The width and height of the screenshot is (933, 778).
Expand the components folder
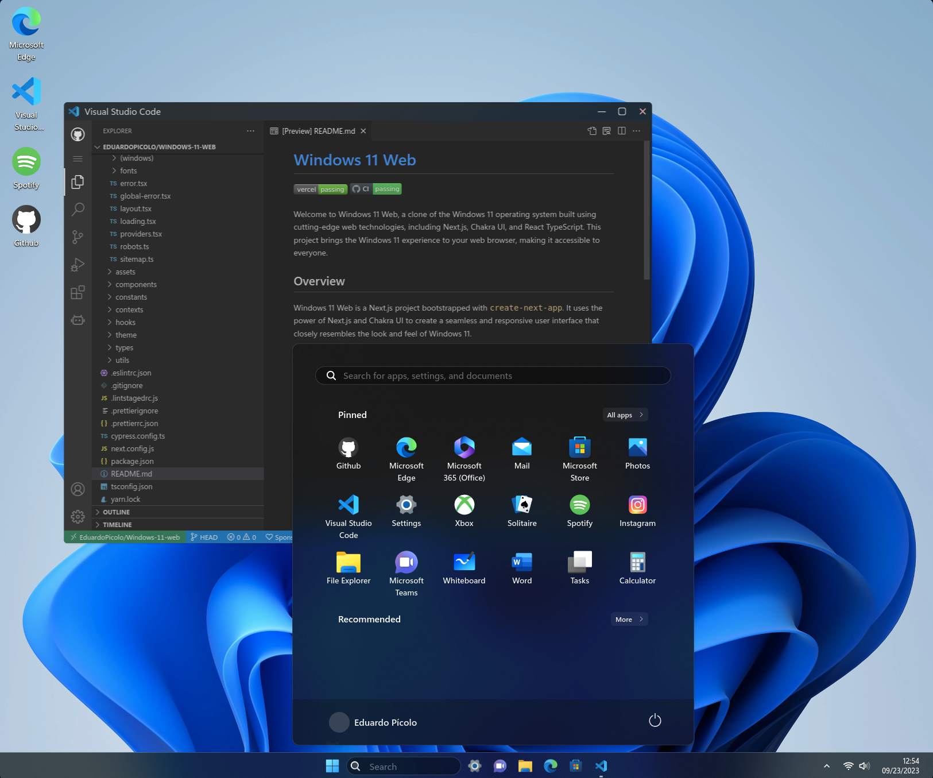(x=137, y=284)
